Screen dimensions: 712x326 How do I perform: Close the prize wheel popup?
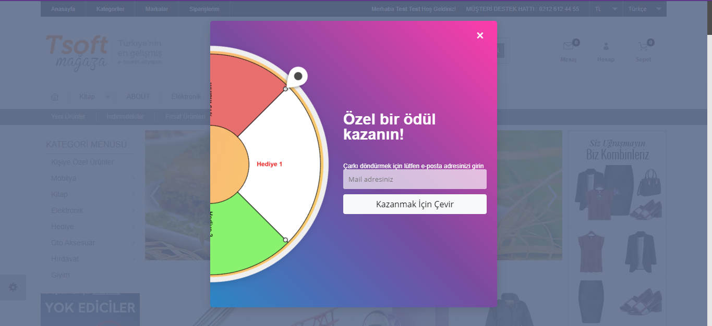[x=480, y=35]
